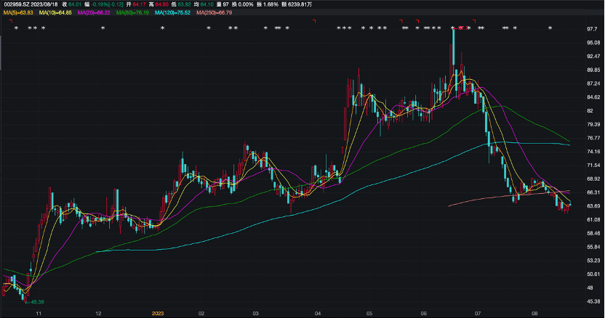
Task: Click the 63.69 price level on right axis
Action: (592, 205)
